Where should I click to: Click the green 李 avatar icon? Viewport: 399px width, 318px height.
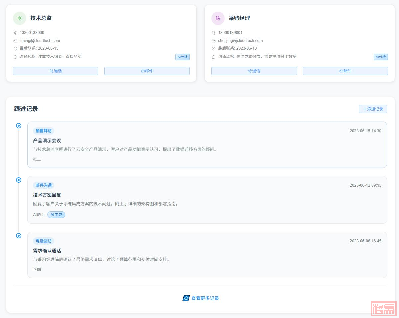[x=20, y=18]
